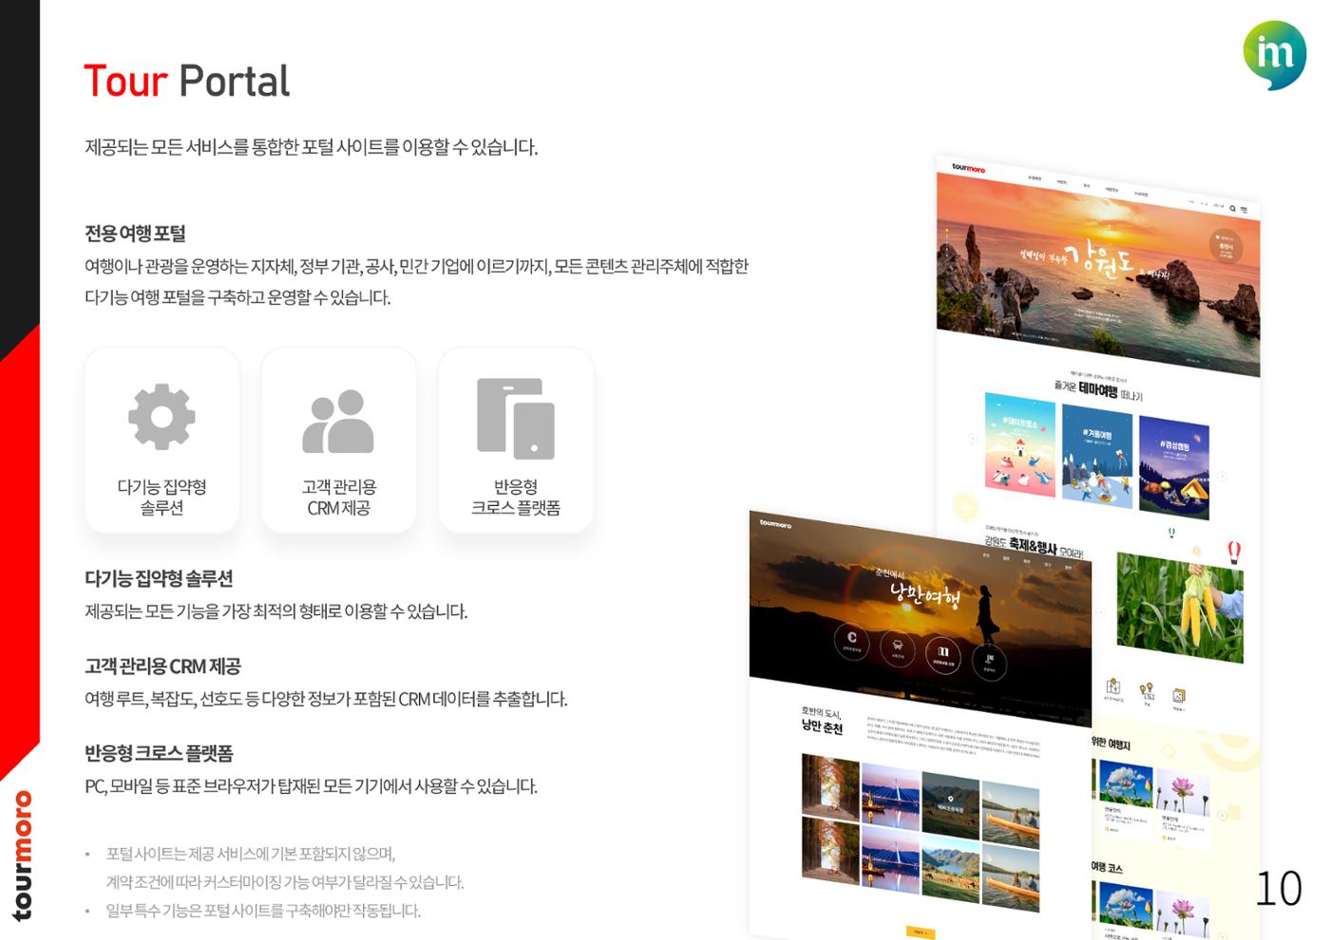This screenshot has height=940, width=1330.
Task: Click the page number 10
Action: click(1279, 889)
